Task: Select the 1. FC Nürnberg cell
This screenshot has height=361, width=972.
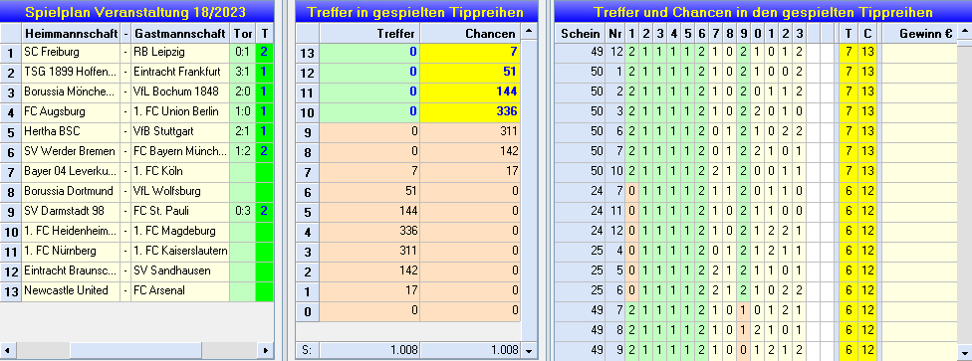Action: click(72, 251)
